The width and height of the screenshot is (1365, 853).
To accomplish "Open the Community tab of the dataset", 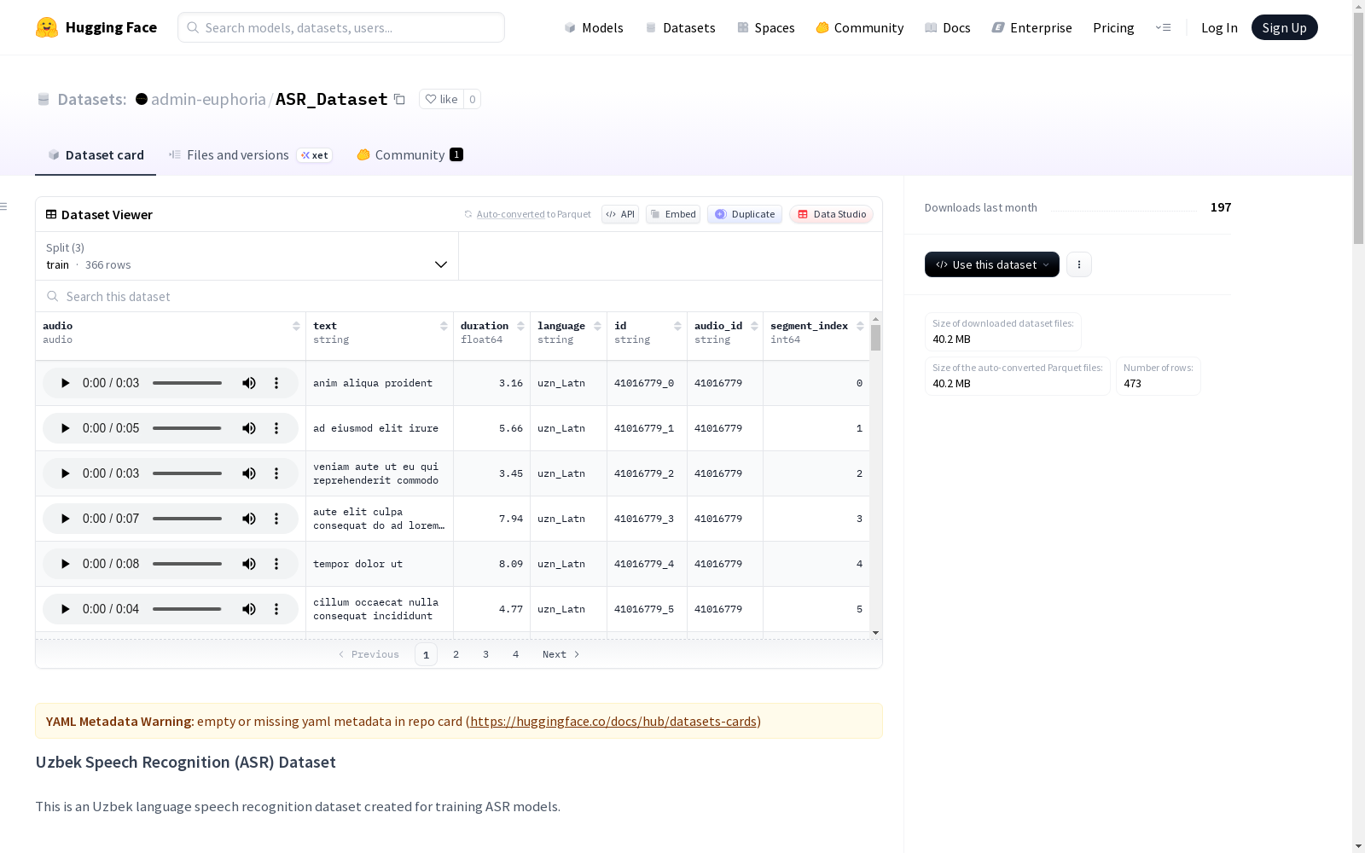I will [x=409, y=155].
